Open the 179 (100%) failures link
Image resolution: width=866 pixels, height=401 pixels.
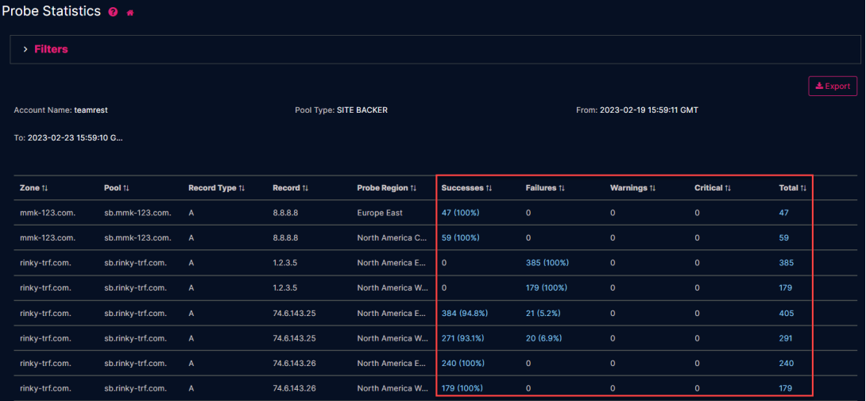[x=547, y=287]
